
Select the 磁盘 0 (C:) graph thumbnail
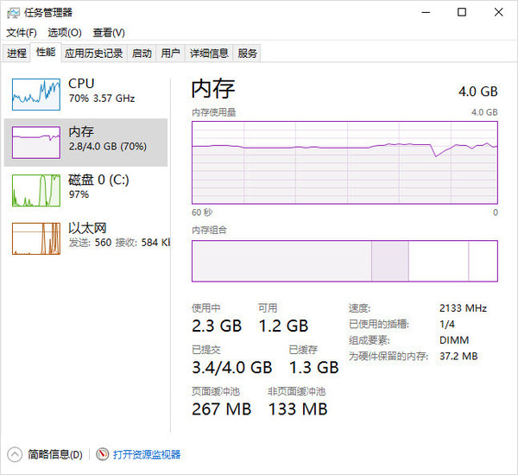pos(36,190)
